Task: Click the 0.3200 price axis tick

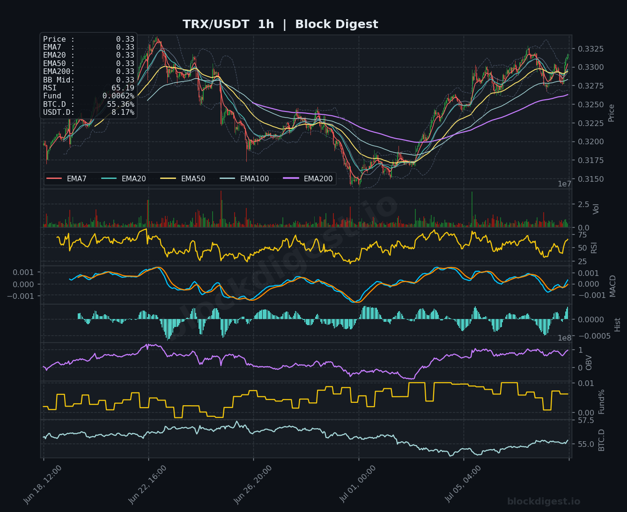Action: (x=591, y=141)
